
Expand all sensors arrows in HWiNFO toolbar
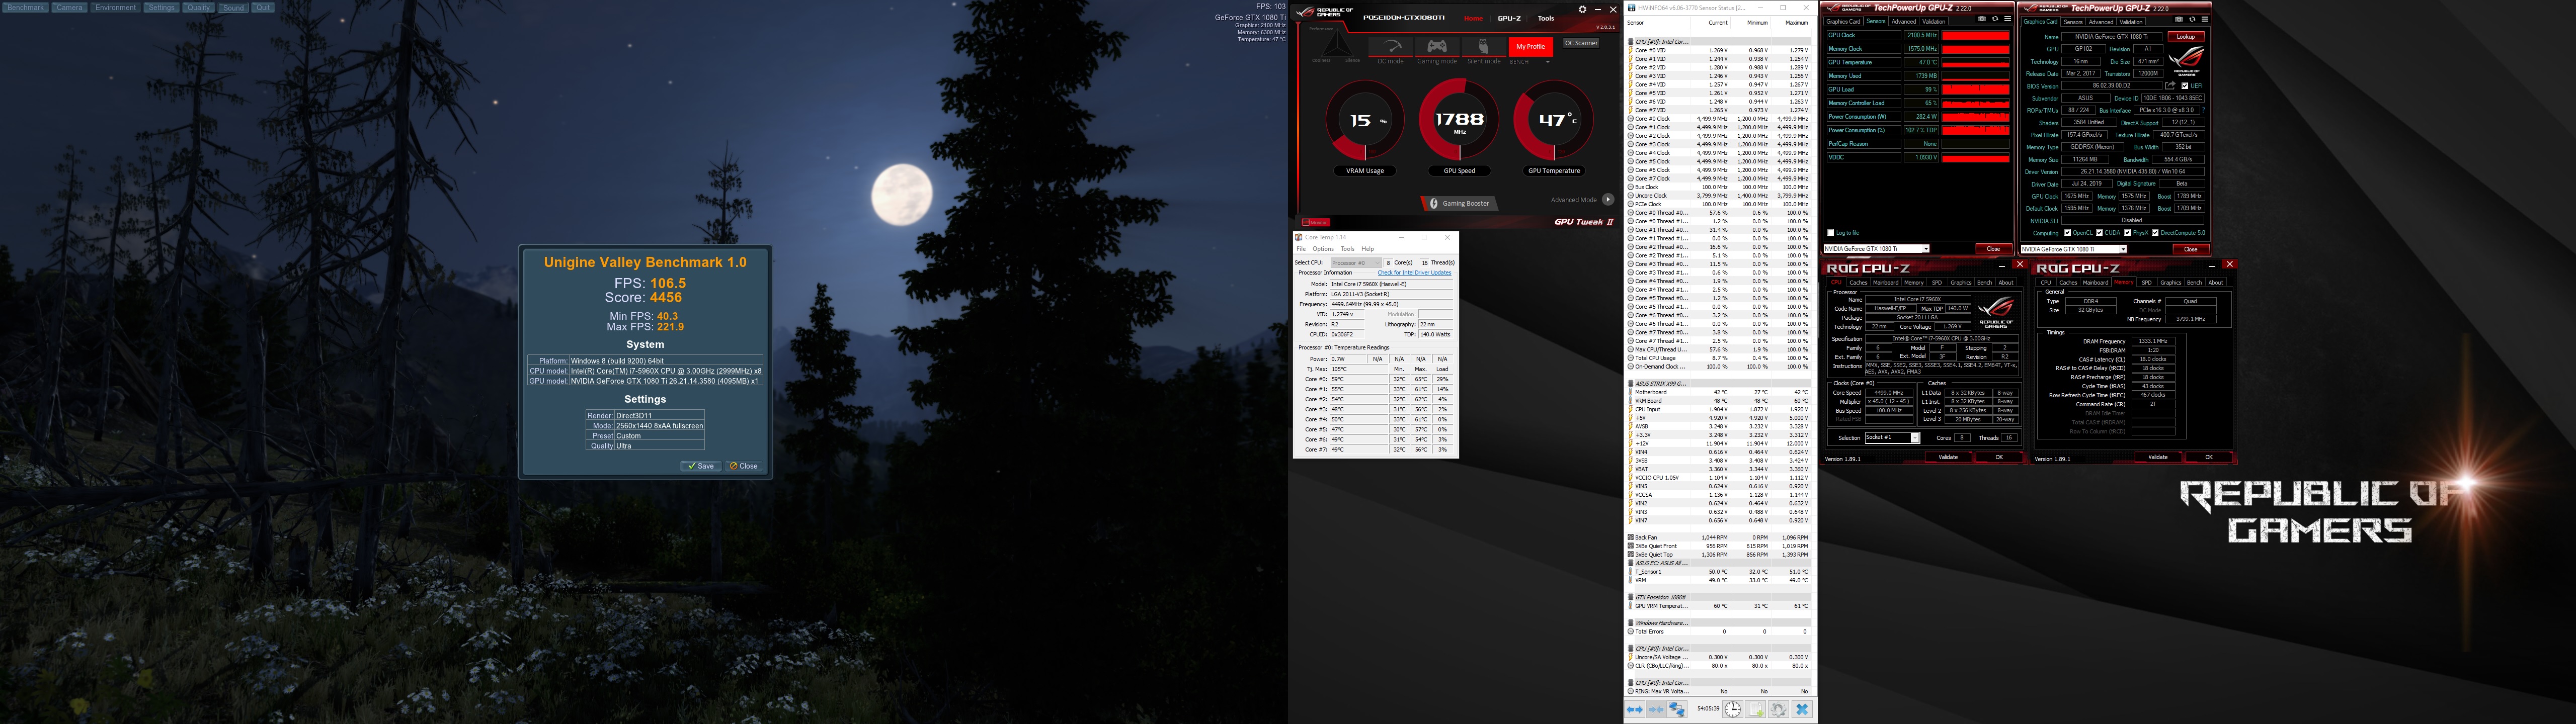coord(1635,709)
